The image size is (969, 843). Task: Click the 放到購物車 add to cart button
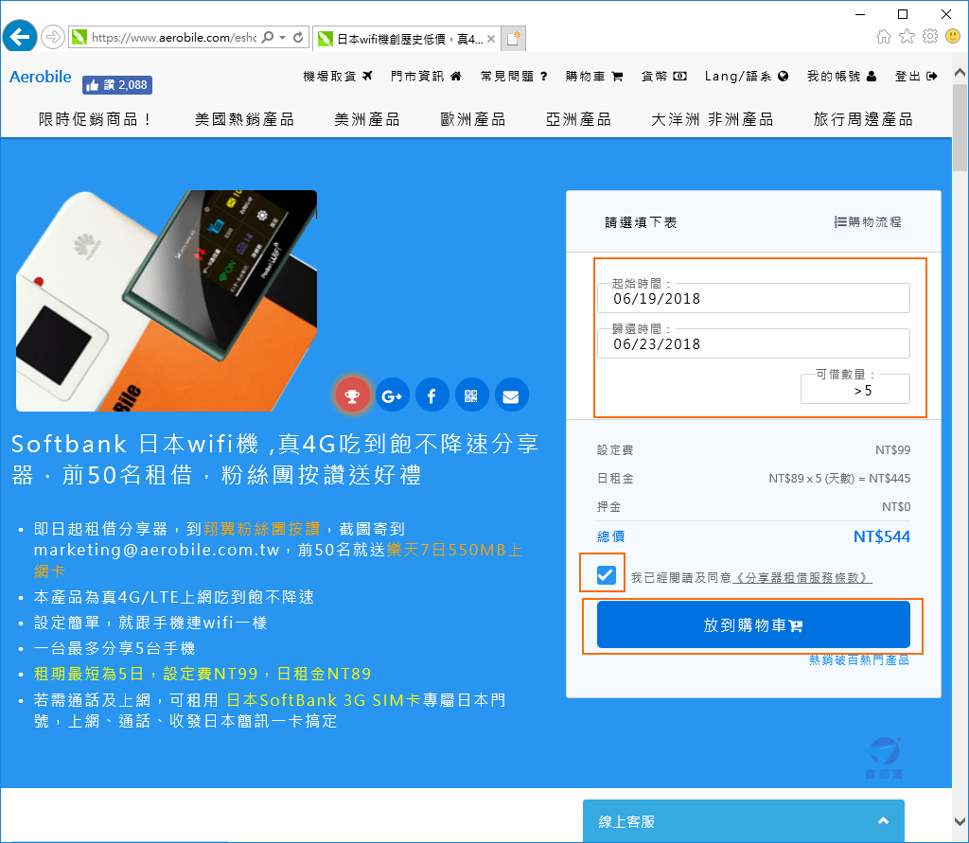pos(753,624)
